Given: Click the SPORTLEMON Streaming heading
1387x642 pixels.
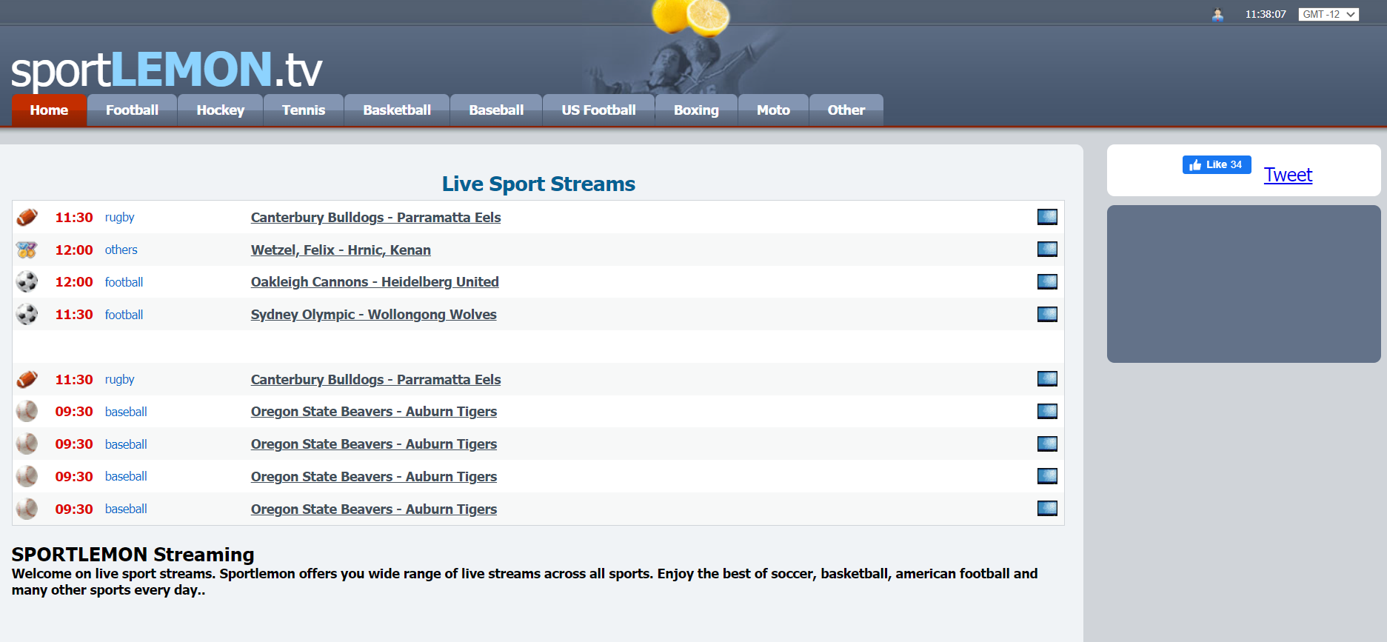Looking at the screenshot, I should 133,554.
